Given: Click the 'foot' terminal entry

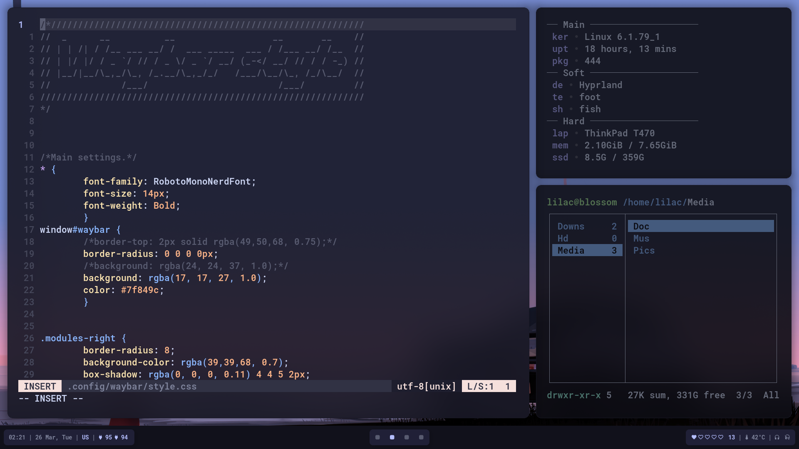Looking at the screenshot, I should [590, 97].
